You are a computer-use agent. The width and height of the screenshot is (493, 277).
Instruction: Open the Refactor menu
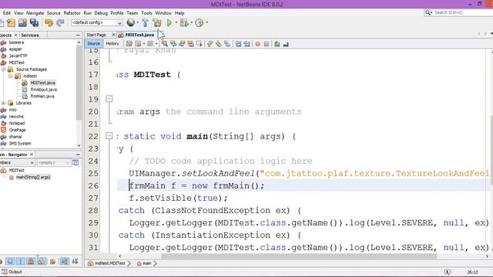(72, 13)
